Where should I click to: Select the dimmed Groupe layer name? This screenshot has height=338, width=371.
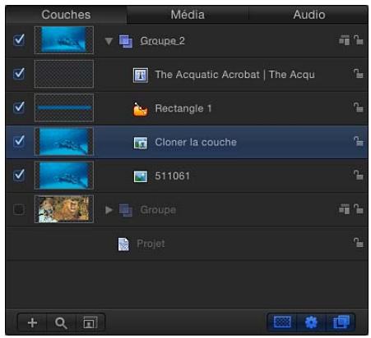tap(158, 210)
